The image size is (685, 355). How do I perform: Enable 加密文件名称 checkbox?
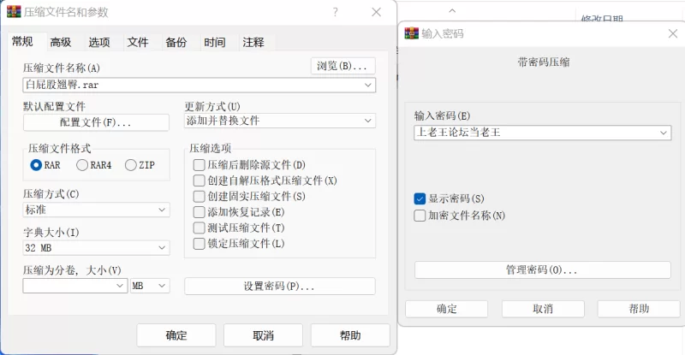click(x=420, y=216)
